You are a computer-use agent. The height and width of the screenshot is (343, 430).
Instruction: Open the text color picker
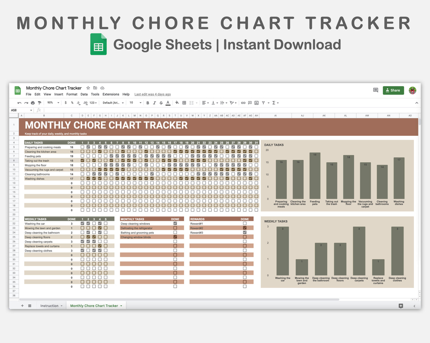pyautogui.click(x=168, y=103)
